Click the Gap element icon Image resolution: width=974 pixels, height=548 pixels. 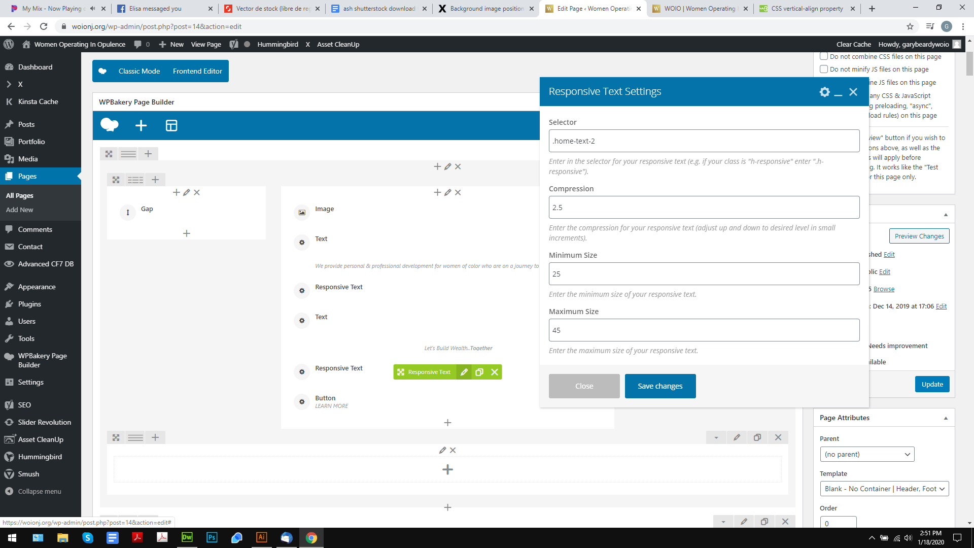pos(128,212)
